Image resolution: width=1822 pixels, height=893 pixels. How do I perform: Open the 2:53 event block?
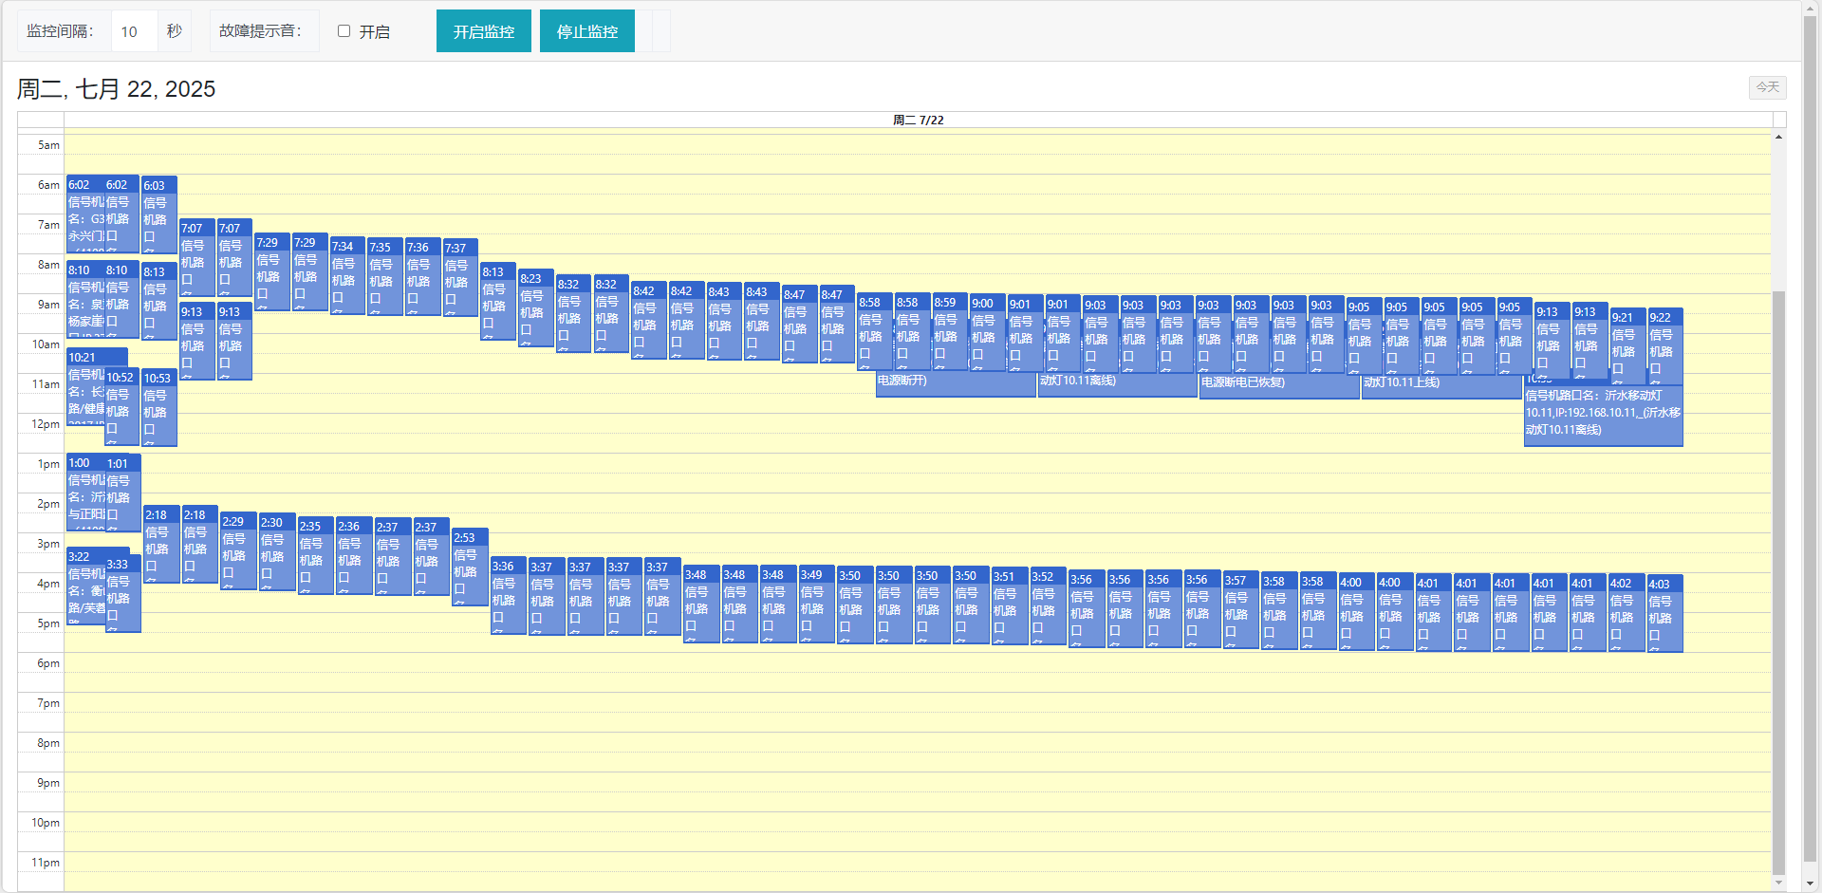[470, 566]
